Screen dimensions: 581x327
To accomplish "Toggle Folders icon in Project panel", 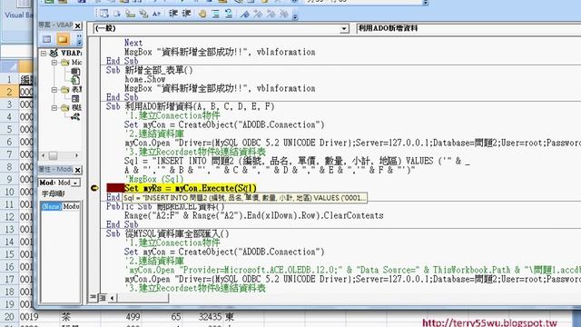I will [x=63, y=39].
